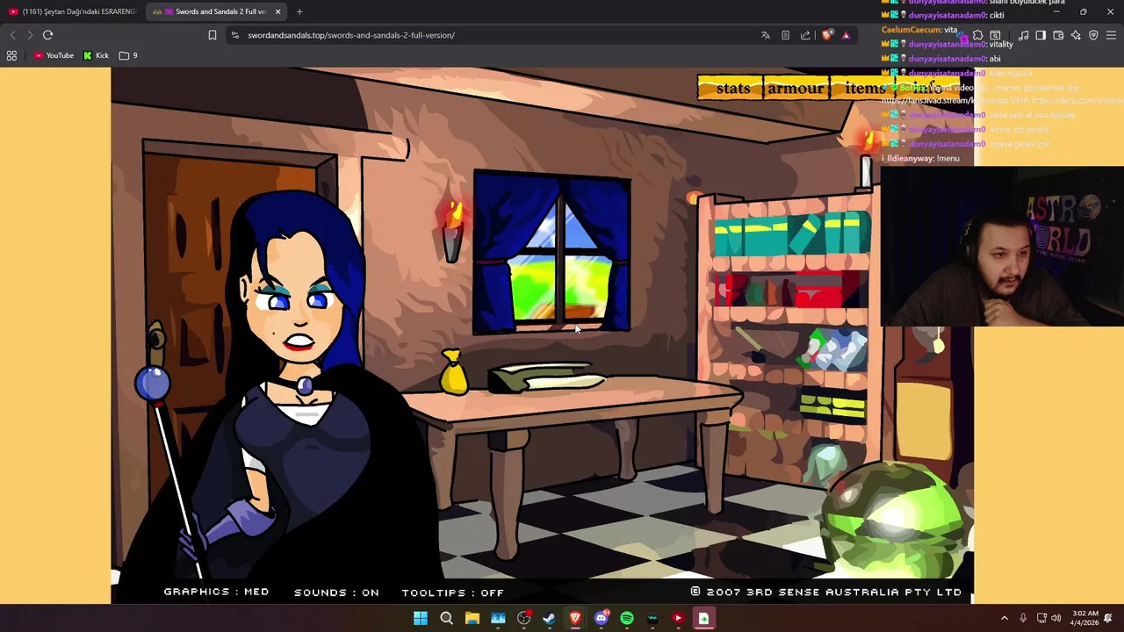Click the yellow potion bag on table
Viewport: 1124px width, 632px height.
(453, 372)
